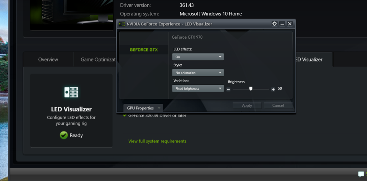The image size is (367, 181).
Task: Open LED Visualizer dialog settings gear
Action: point(274,24)
